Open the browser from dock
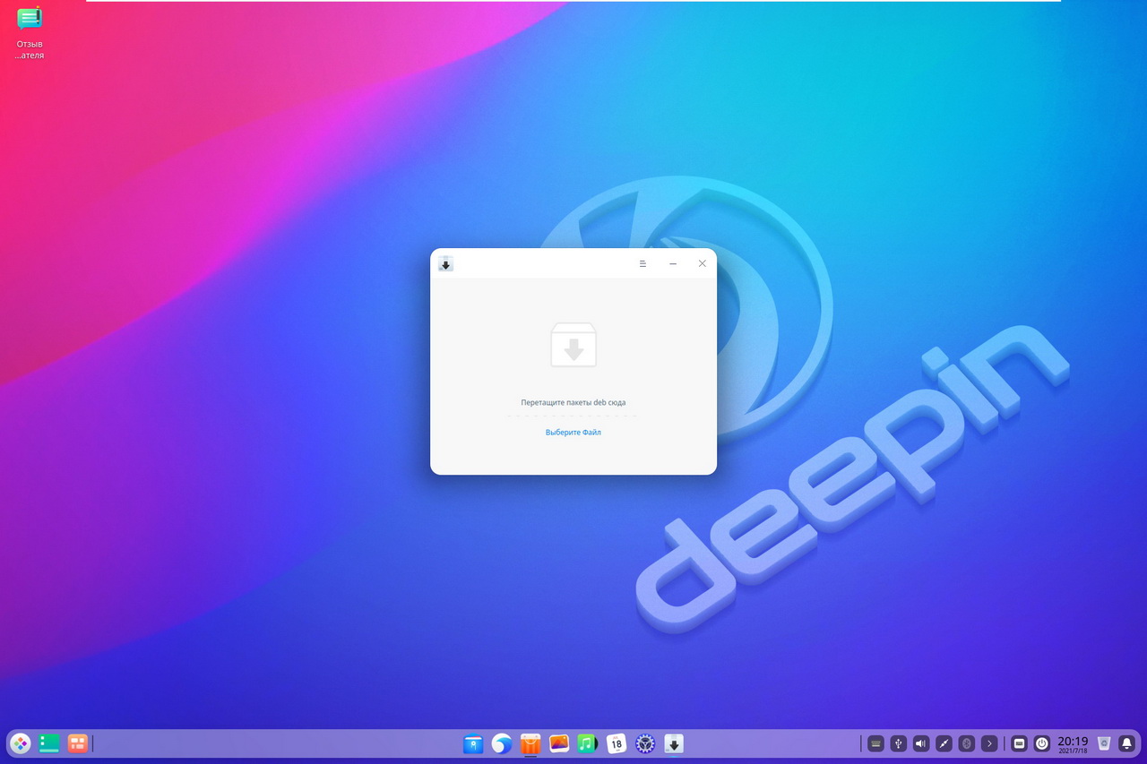The image size is (1147, 764). point(502,743)
